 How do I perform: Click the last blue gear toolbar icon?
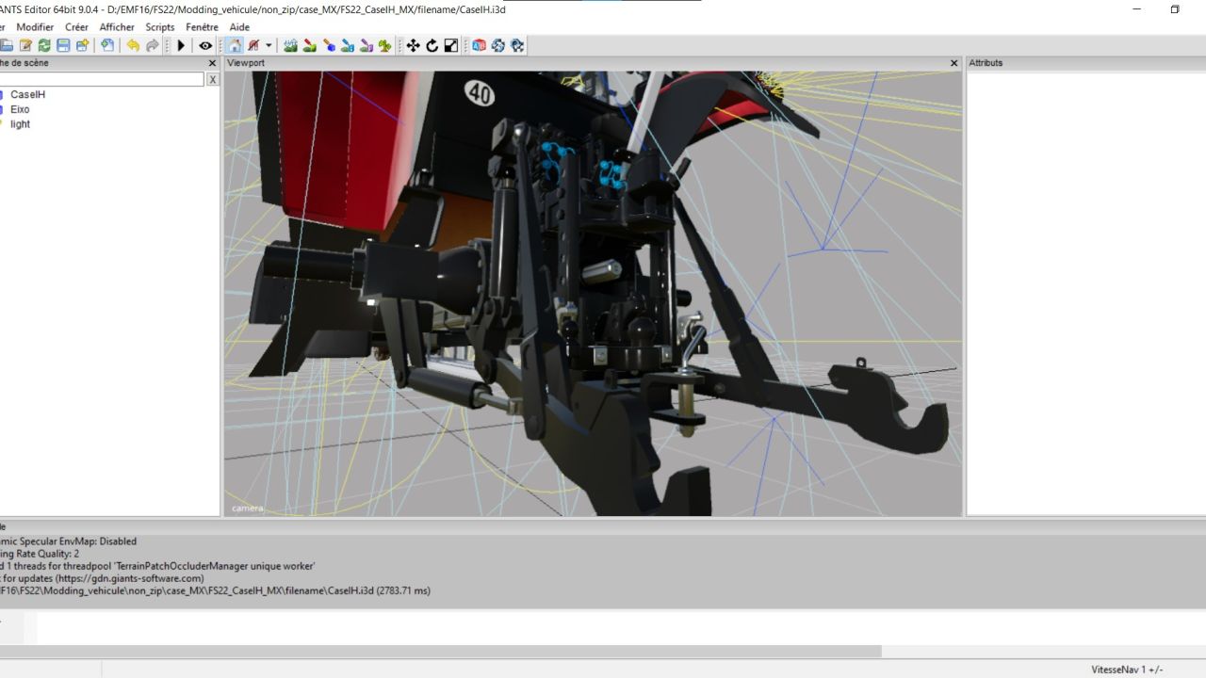click(x=517, y=45)
